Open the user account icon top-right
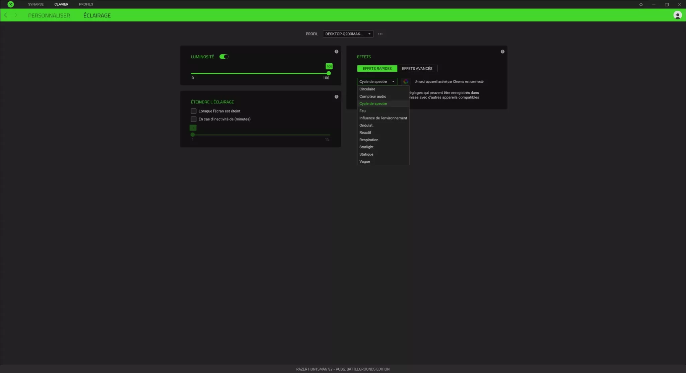 [x=677, y=15]
